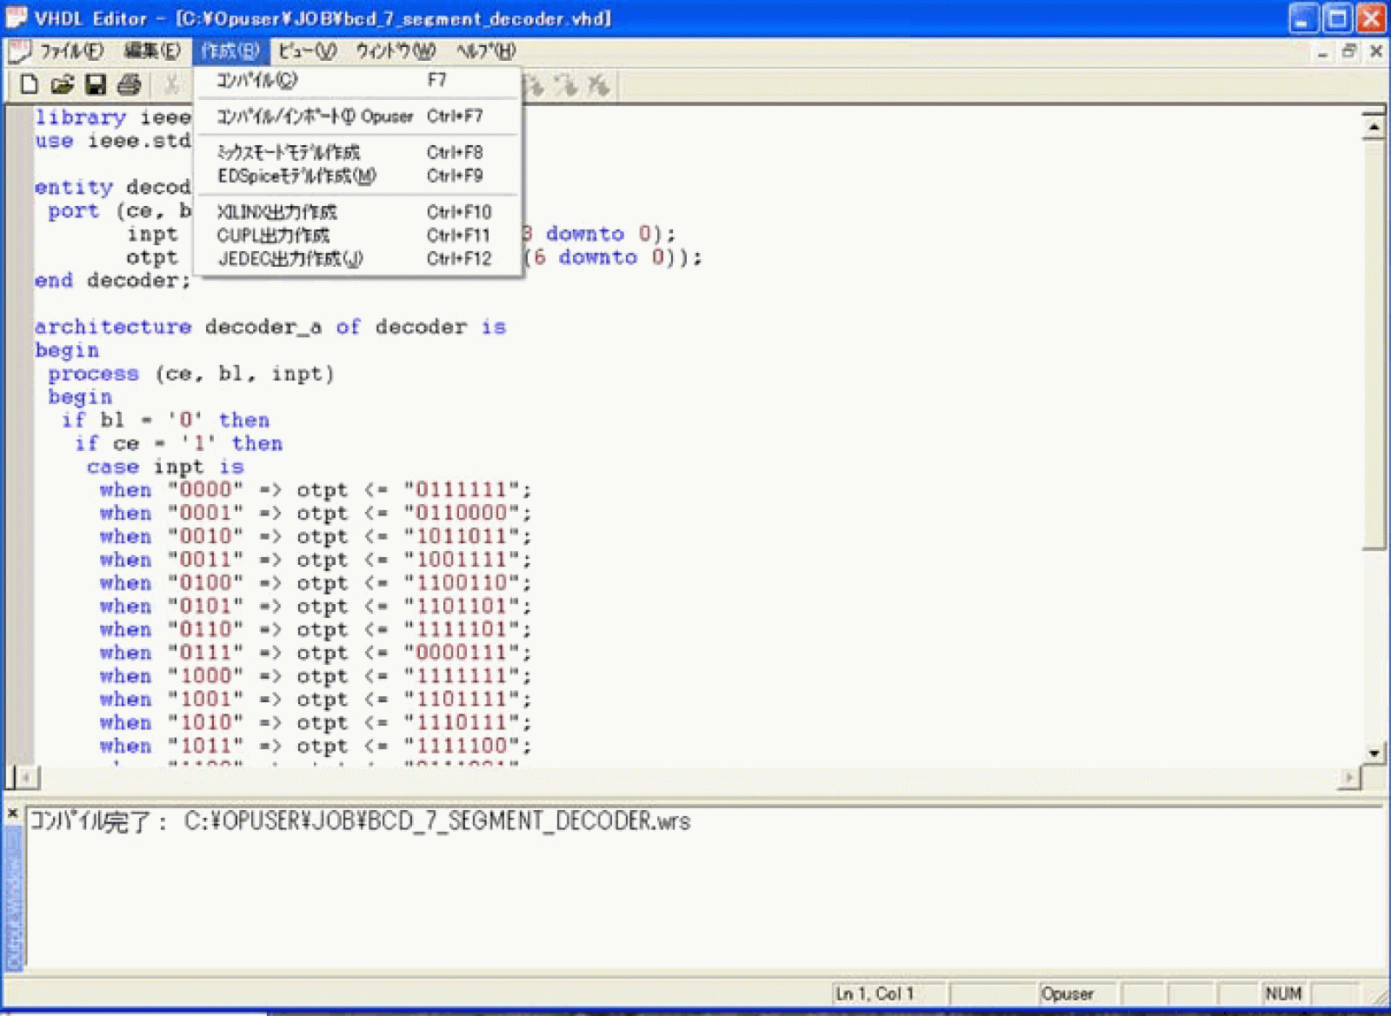Screen dimensions: 1391x1016
Task: Click the editor vertical scrollbar down arrow
Action: [1374, 754]
